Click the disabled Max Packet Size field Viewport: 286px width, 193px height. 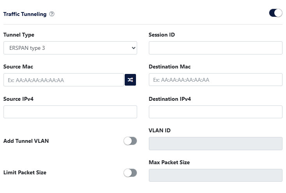(x=215, y=175)
